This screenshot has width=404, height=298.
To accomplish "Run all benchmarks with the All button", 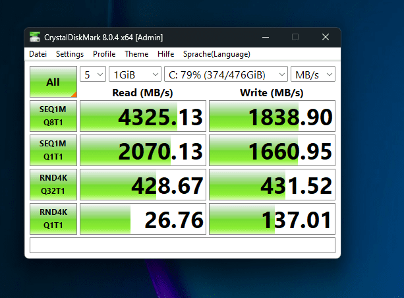I will coord(53,82).
